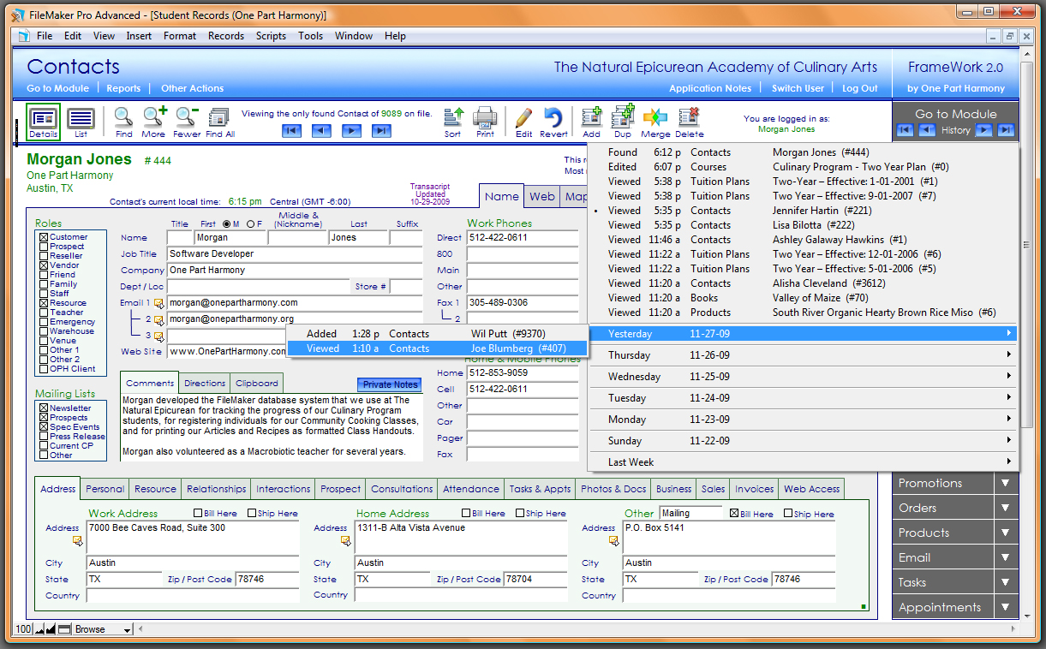Click the Work Address City field
The width and height of the screenshot is (1046, 649).
(x=194, y=563)
